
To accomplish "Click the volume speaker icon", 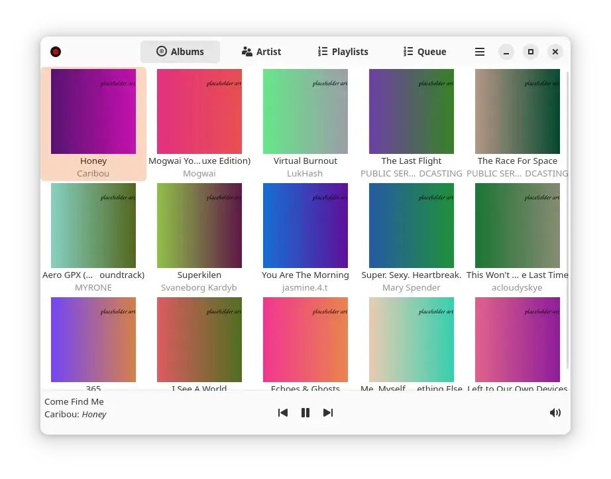I will 555,413.
